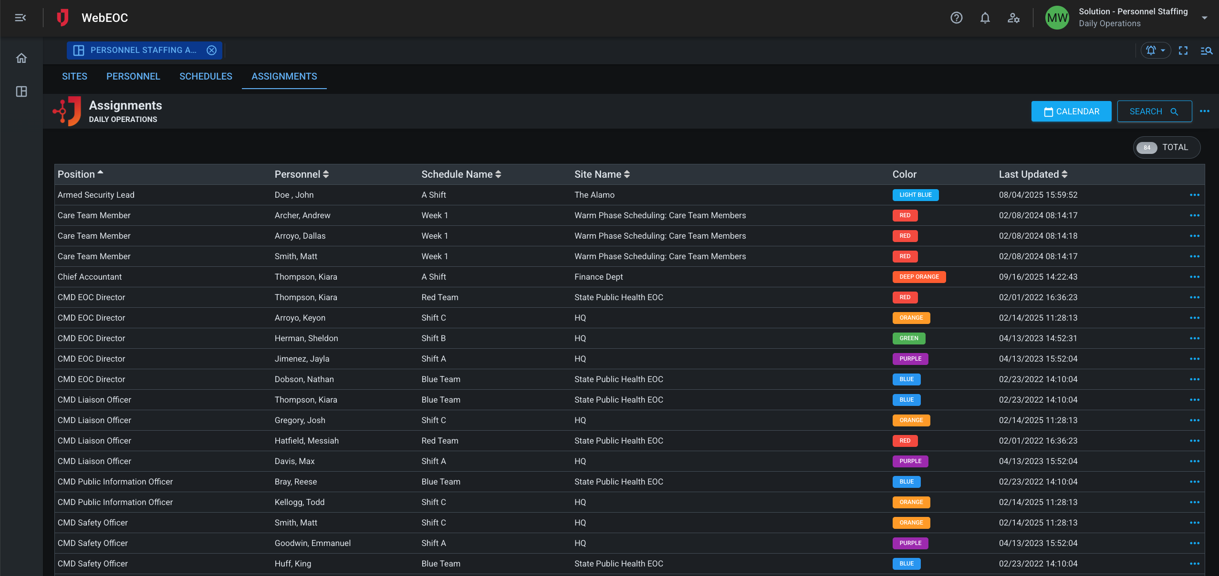Viewport: 1219px width, 576px height.
Task: Collapse the left navigation sidebar
Action: tap(20, 18)
